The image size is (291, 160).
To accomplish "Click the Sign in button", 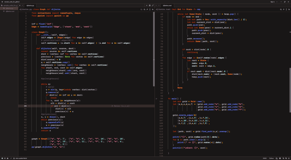I will tap(273, 2).
